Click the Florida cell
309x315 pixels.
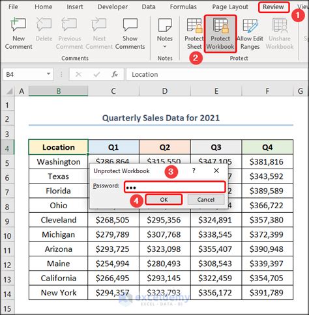pyautogui.click(x=59, y=191)
